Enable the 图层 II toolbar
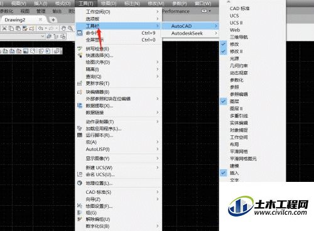314x231 pixels. coord(252,109)
